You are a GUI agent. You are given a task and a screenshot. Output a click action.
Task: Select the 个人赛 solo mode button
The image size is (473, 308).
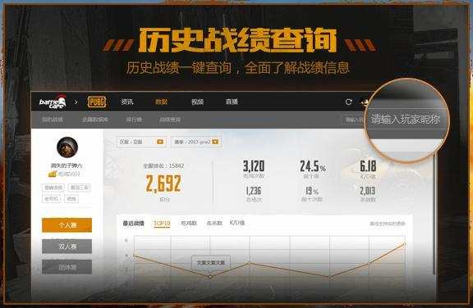point(67,225)
